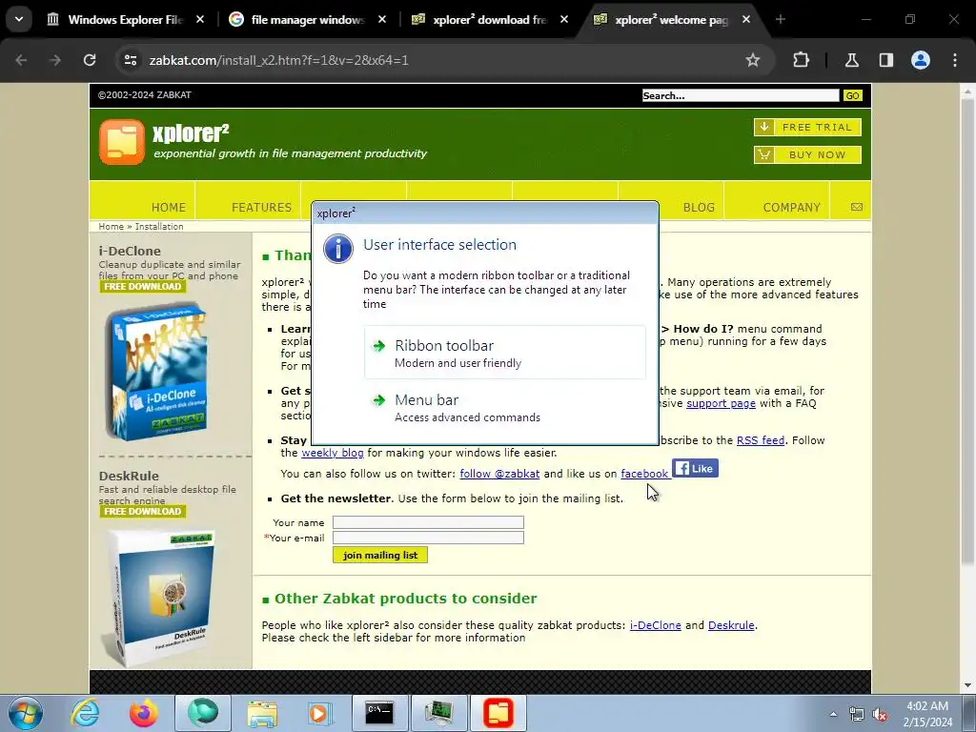Viewport: 976px width, 732px height.
Task: Open Windows Explorer folder taskbar icon
Action: (x=262, y=713)
